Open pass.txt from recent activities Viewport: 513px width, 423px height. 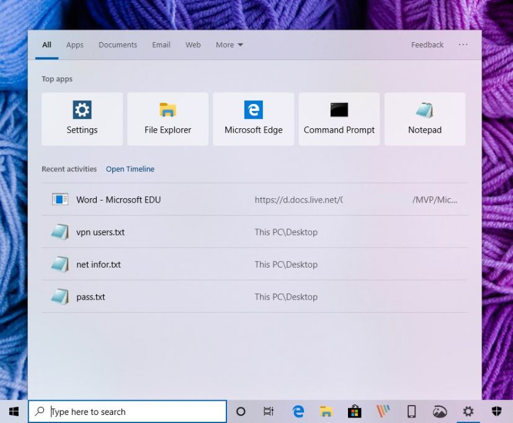[x=91, y=297]
